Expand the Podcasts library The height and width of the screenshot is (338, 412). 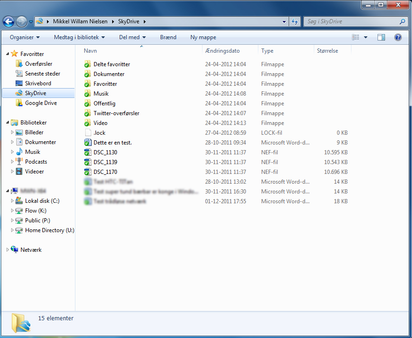coord(12,162)
